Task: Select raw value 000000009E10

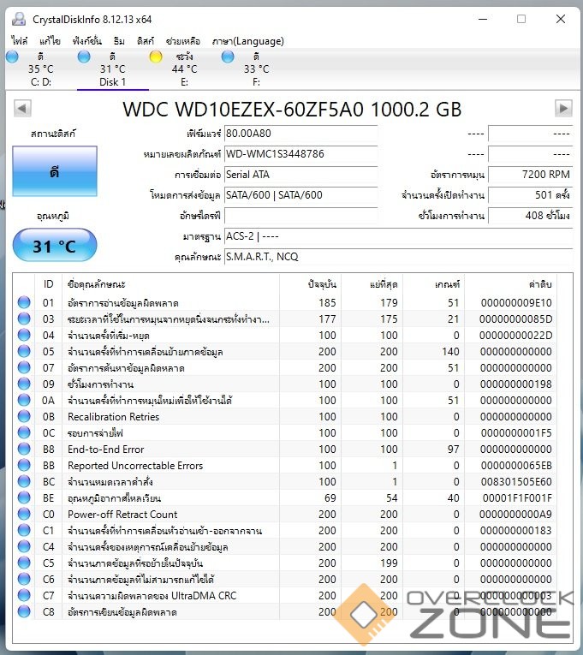Action: coord(516,303)
